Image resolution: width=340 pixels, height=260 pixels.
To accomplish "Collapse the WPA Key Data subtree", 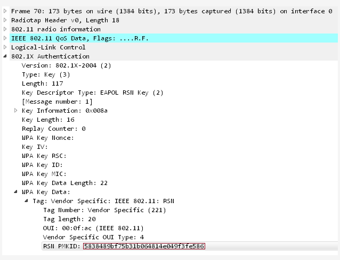I will (16, 192).
